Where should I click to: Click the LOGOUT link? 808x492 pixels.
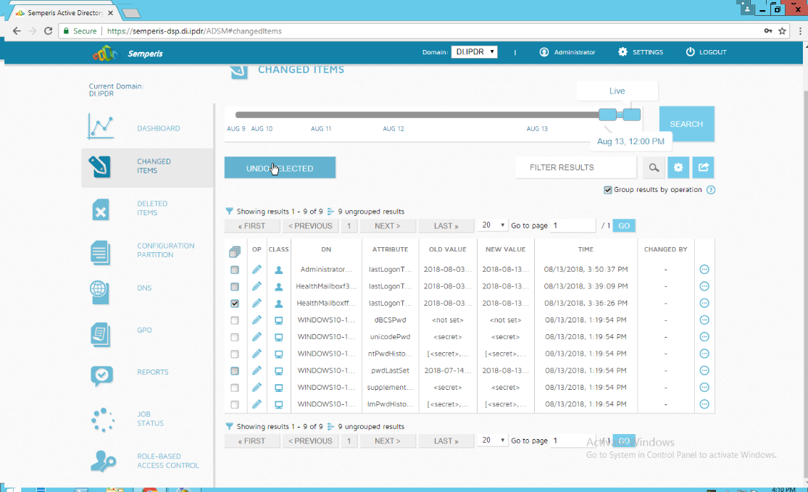pyautogui.click(x=706, y=52)
